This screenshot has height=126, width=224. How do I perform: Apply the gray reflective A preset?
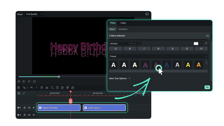(x=177, y=65)
